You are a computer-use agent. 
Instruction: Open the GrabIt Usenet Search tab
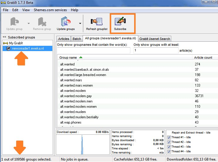click(x=155, y=39)
